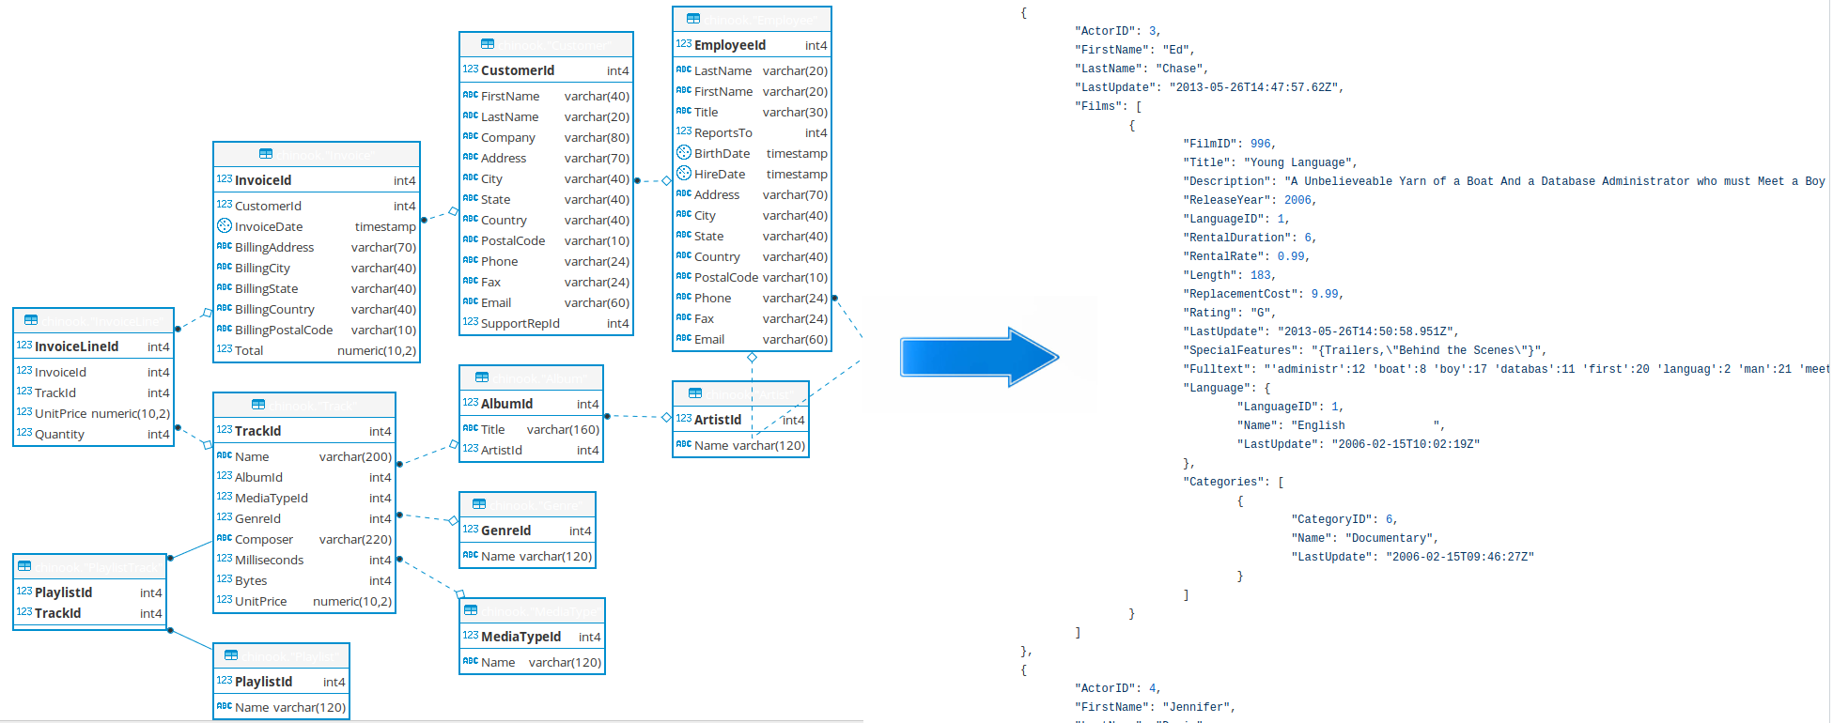Select the SupportRepId column in Customer
1833x723 pixels.
[x=546, y=323]
